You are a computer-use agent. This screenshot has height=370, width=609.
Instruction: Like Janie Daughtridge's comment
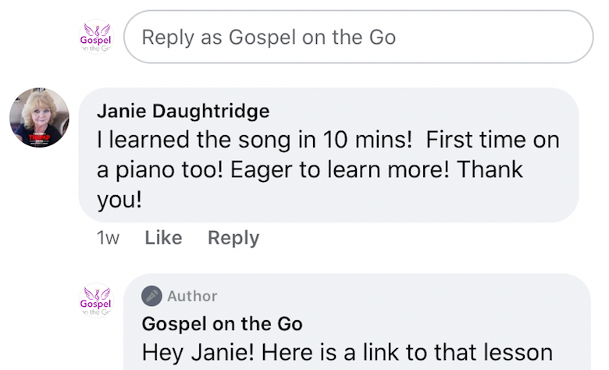[163, 237]
